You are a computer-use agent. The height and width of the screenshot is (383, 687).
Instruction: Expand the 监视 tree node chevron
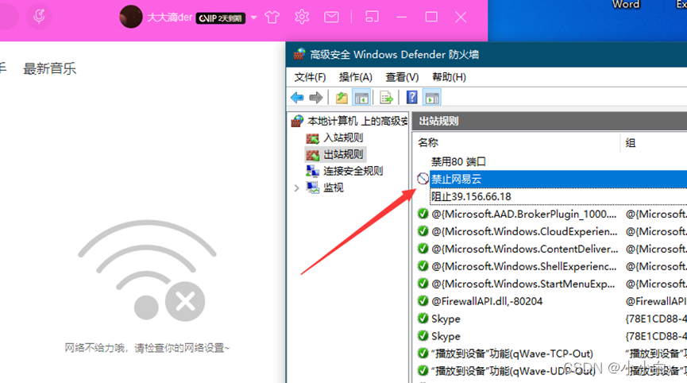(296, 188)
